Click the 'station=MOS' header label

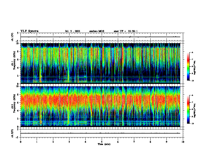tap(97, 31)
